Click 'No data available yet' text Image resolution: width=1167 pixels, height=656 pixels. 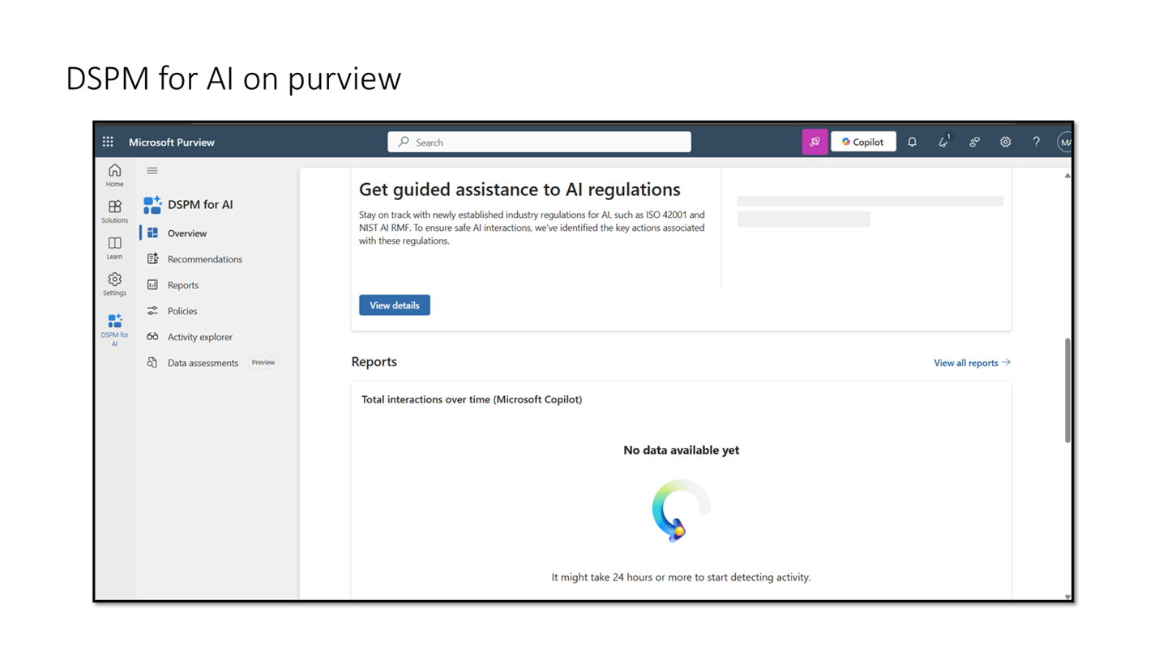click(682, 450)
